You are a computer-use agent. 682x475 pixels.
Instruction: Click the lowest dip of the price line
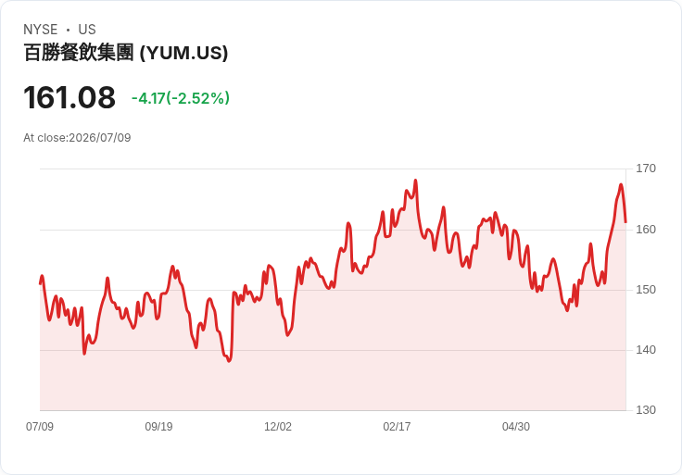229,361
